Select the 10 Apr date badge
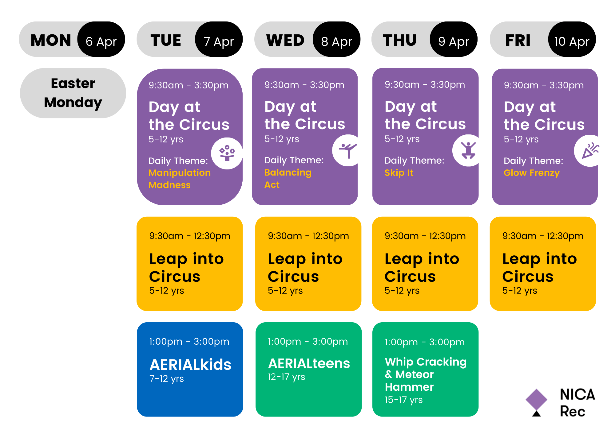 coord(572,39)
